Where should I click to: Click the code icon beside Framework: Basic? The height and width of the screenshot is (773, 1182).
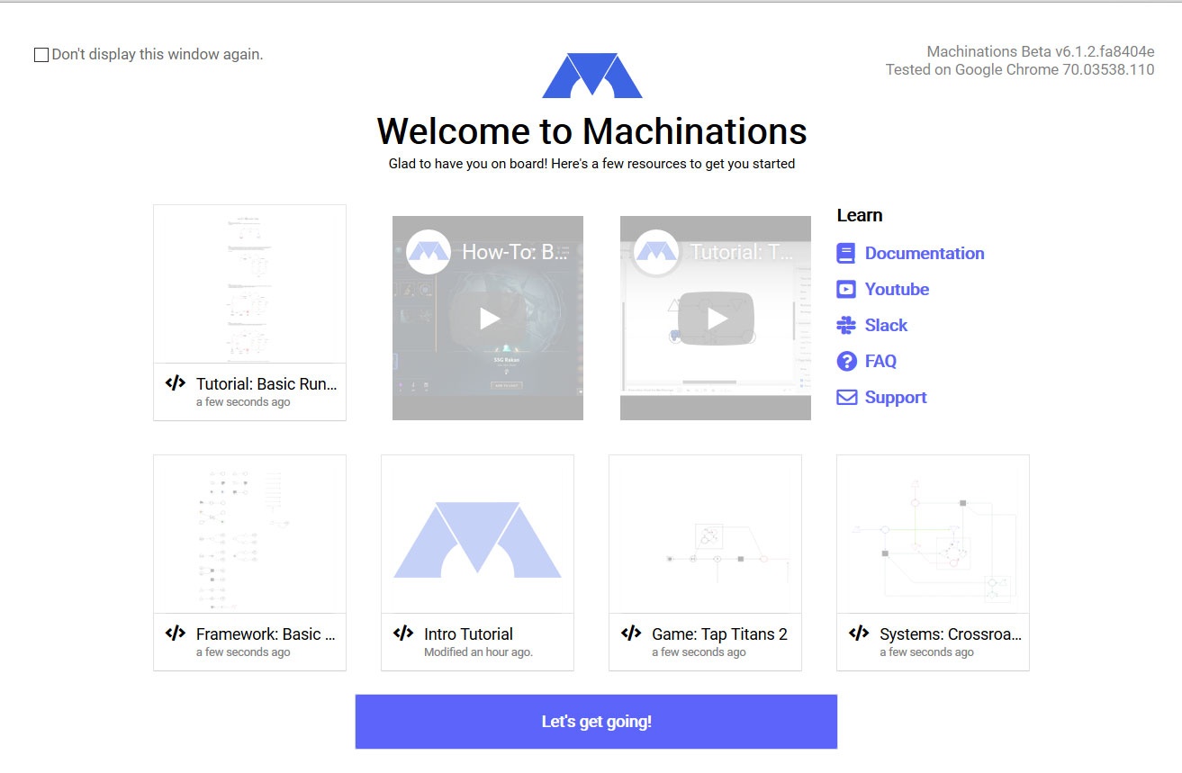pos(176,634)
